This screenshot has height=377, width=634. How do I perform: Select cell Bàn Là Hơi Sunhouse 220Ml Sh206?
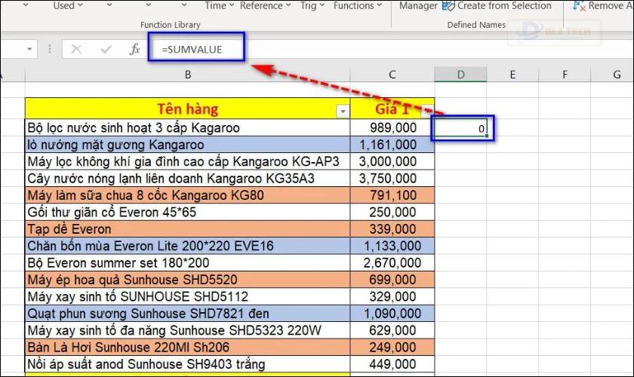click(x=188, y=348)
